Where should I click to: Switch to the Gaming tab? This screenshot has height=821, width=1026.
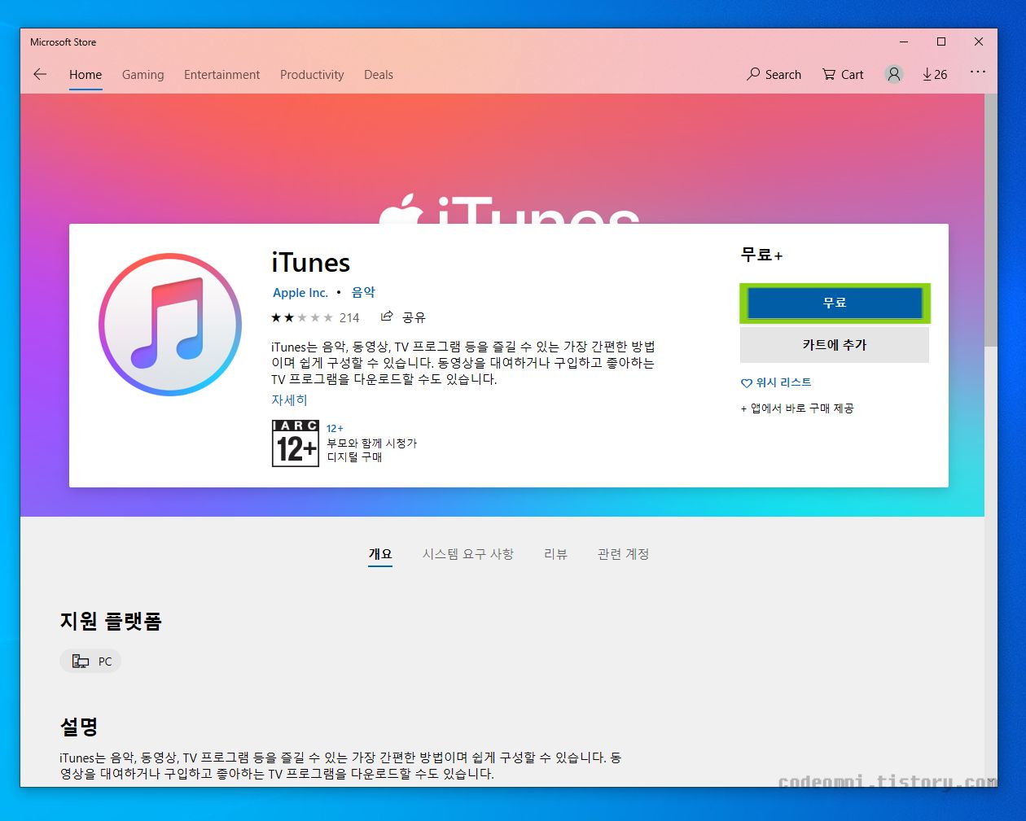(x=142, y=75)
